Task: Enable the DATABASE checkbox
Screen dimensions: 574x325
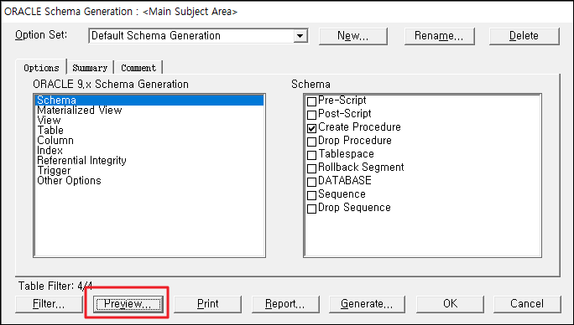Action: point(311,182)
